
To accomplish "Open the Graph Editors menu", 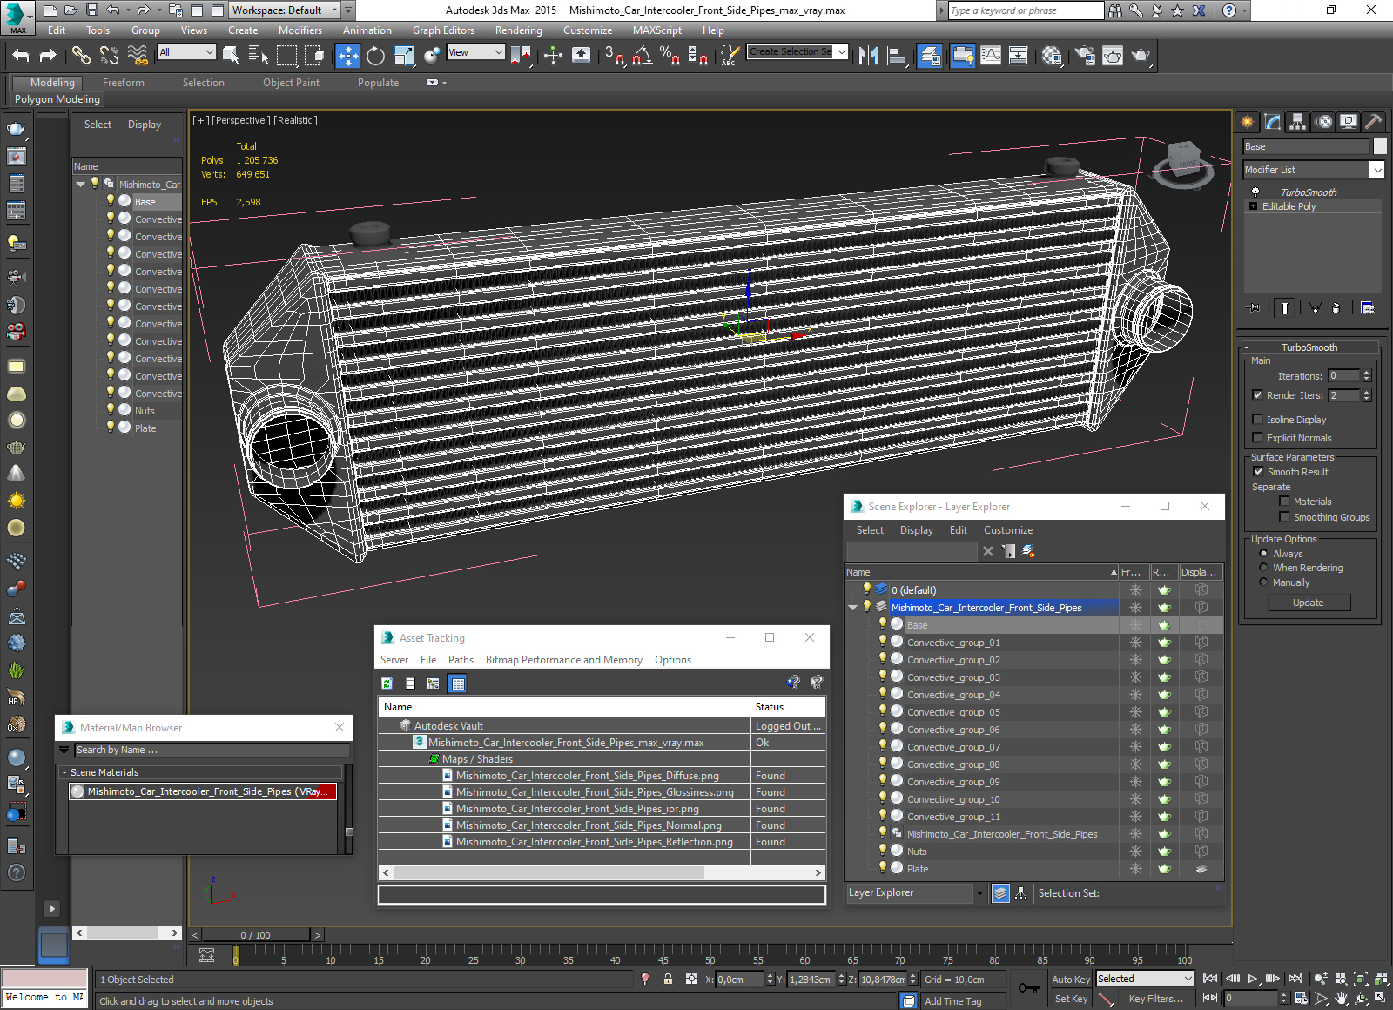I will (x=443, y=30).
